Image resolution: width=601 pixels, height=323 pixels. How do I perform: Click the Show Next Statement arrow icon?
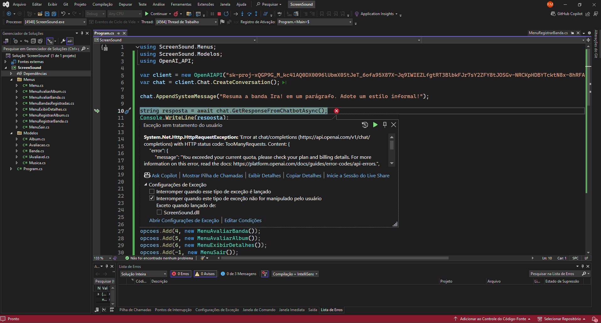pos(236,14)
